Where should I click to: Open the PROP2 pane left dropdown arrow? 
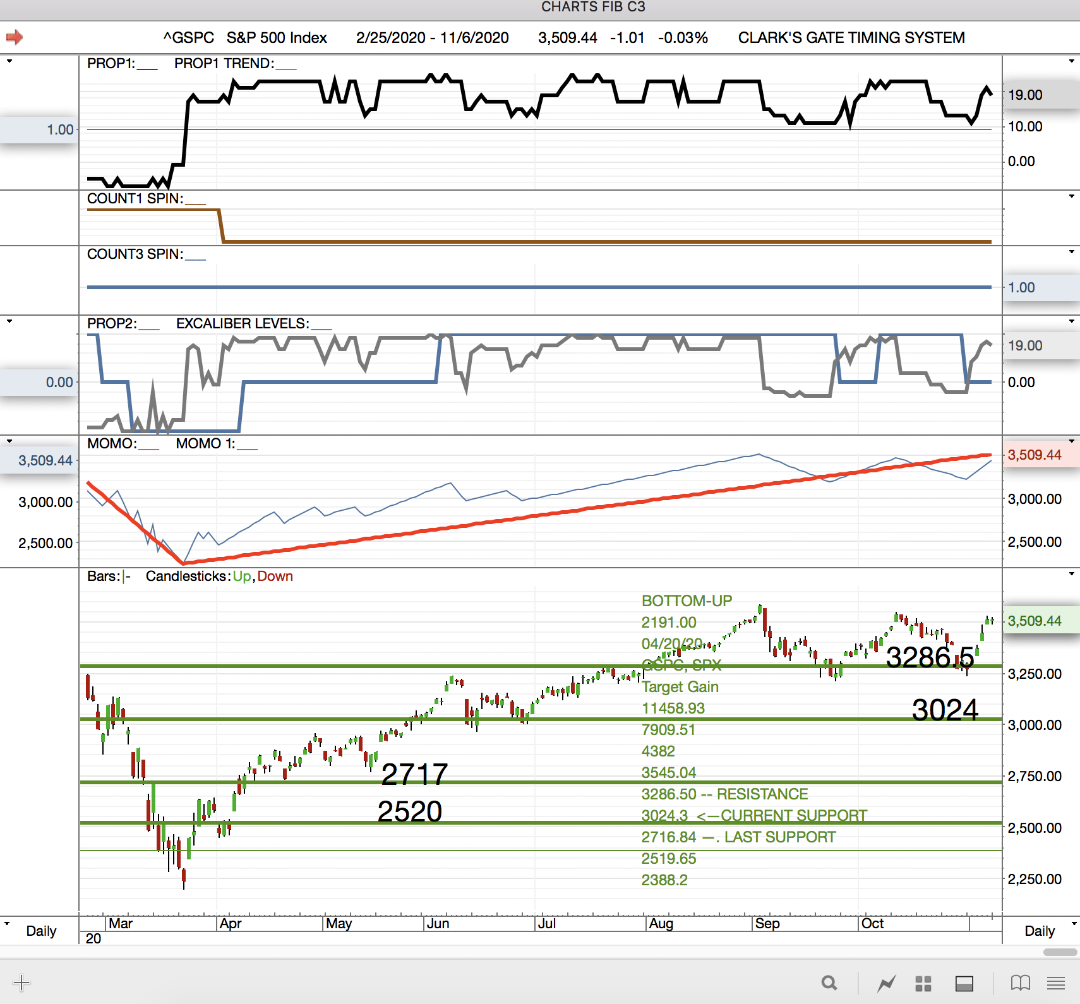tap(9, 321)
